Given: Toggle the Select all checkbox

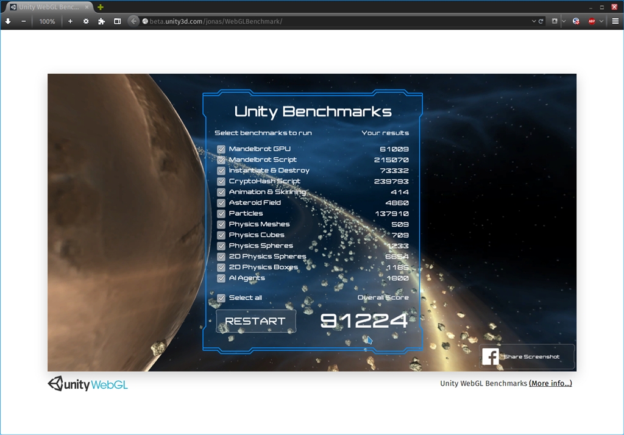Looking at the screenshot, I should (x=221, y=298).
